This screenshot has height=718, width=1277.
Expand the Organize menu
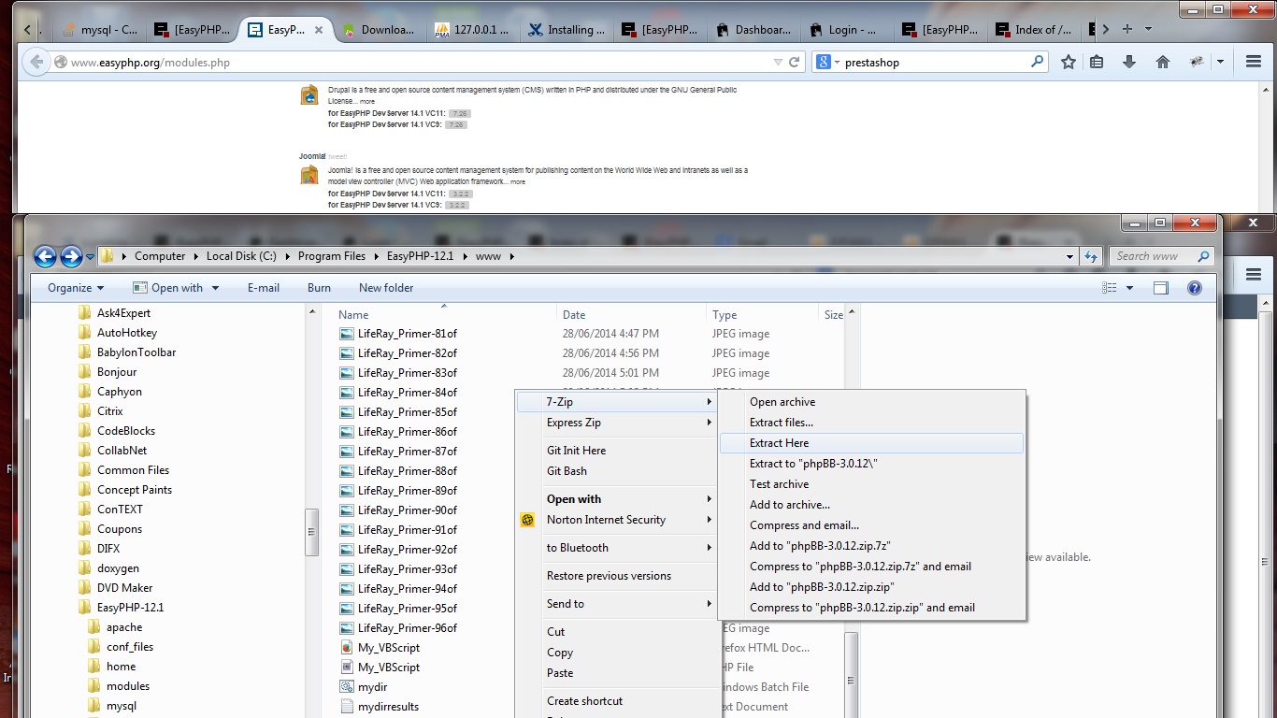click(77, 288)
